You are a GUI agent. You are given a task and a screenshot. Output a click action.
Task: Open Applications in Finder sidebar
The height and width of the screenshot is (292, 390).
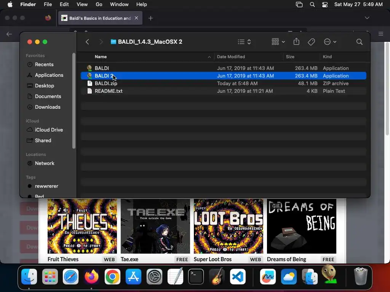[x=49, y=75]
